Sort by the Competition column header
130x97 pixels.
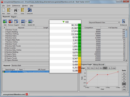[91, 28]
